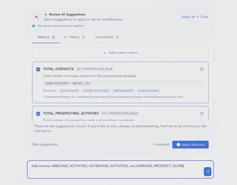
Task: Click the TOTAL_CONTACTS metric title
Action: point(58,69)
